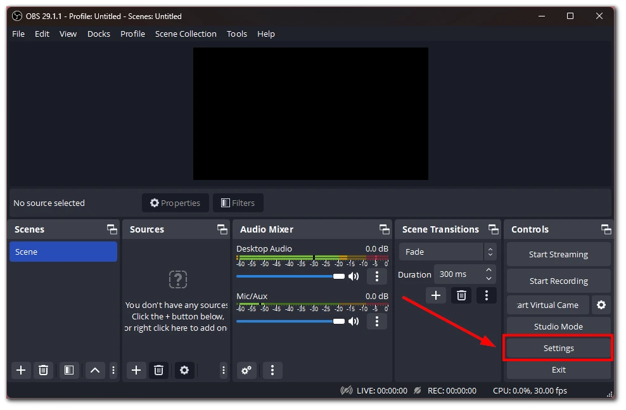The image size is (626, 410).
Task: Click OBS logo in title bar
Action: tap(16, 16)
